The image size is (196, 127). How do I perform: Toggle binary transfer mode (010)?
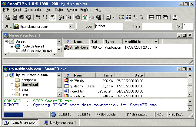coord(45,17)
